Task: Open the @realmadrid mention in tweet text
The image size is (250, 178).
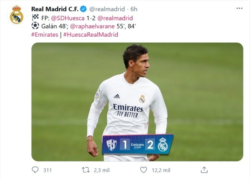Action: click(115, 18)
